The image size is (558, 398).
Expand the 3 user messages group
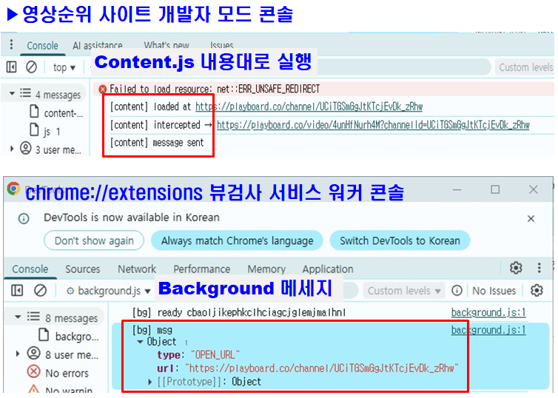click(x=12, y=149)
